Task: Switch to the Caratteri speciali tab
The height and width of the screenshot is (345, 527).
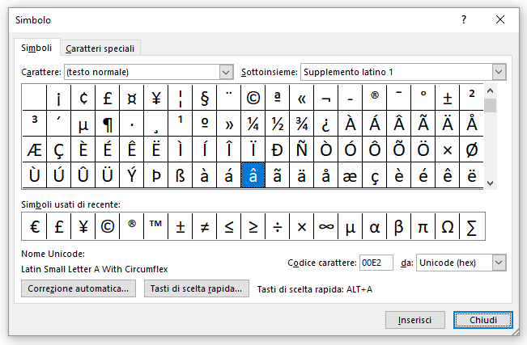Action: click(x=100, y=48)
